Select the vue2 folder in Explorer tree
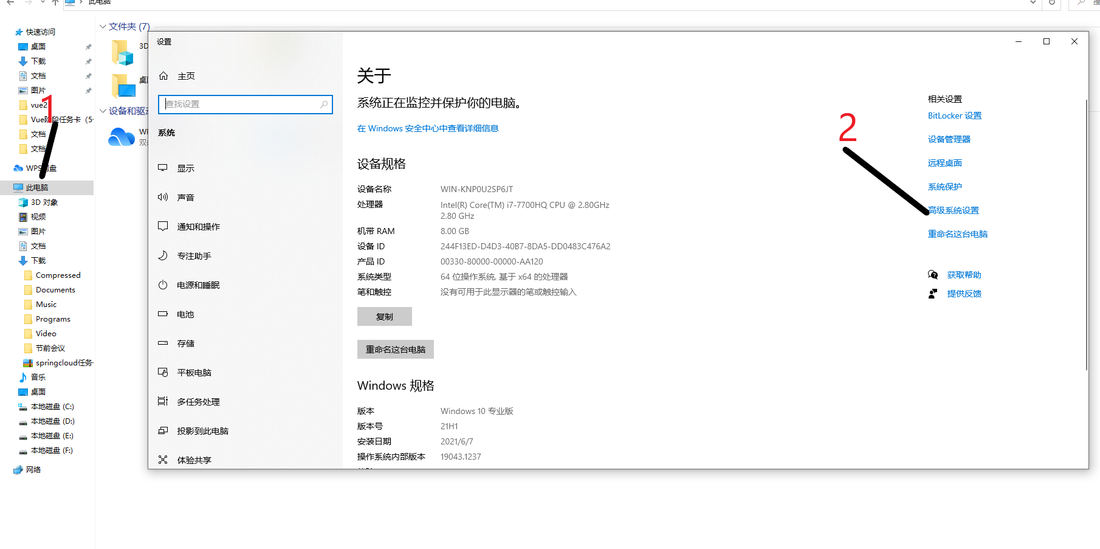This screenshot has width=1100, height=549. pos(38,105)
